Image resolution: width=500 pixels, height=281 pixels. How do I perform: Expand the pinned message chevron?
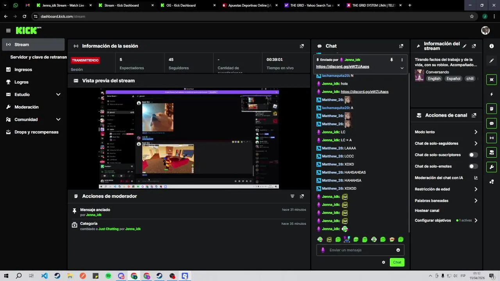[x=402, y=68]
